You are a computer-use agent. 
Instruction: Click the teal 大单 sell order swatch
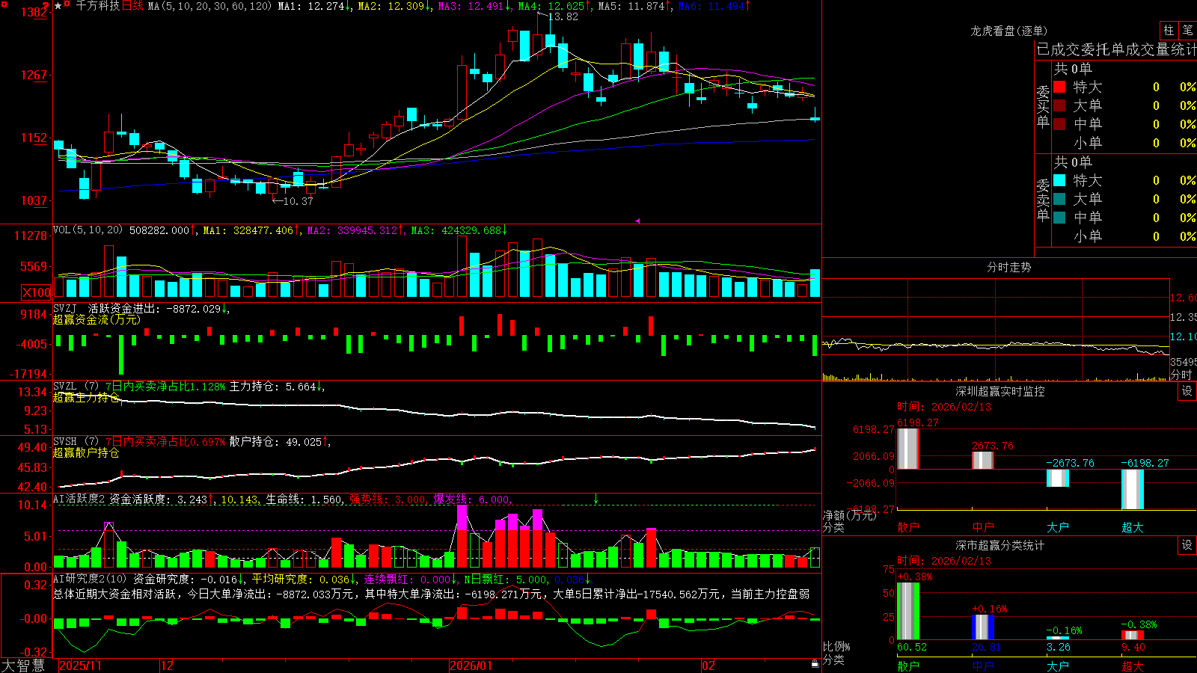tap(1059, 199)
